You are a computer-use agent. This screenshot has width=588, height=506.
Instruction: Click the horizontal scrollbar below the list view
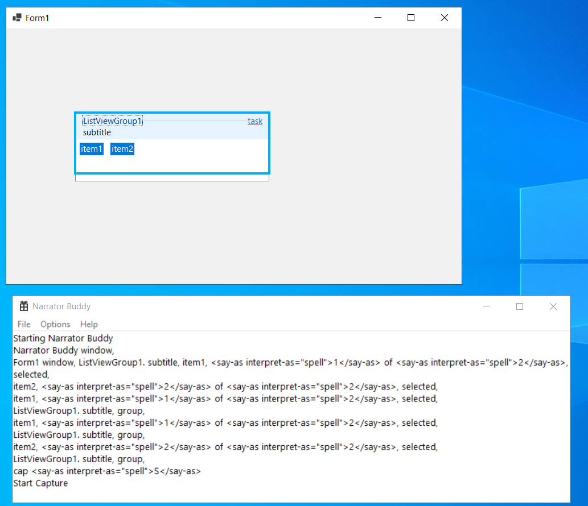point(172,177)
